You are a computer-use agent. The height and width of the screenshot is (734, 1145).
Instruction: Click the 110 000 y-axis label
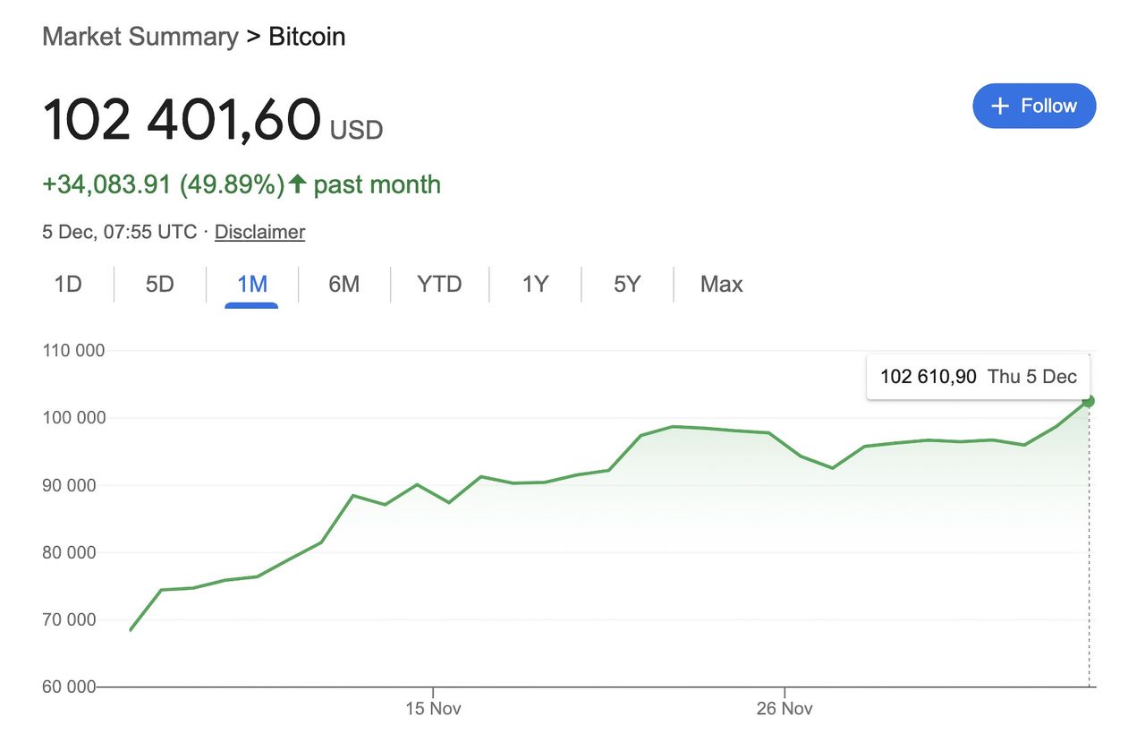click(x=73, y=351)
